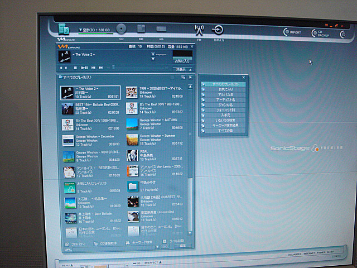Select 井上陽水 - Best Ballade album
Viewport: 357px width, 268px height.
coord(93,218)
